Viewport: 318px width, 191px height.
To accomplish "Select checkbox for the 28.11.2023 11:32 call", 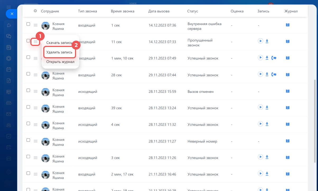I will [x=28, y=123].
